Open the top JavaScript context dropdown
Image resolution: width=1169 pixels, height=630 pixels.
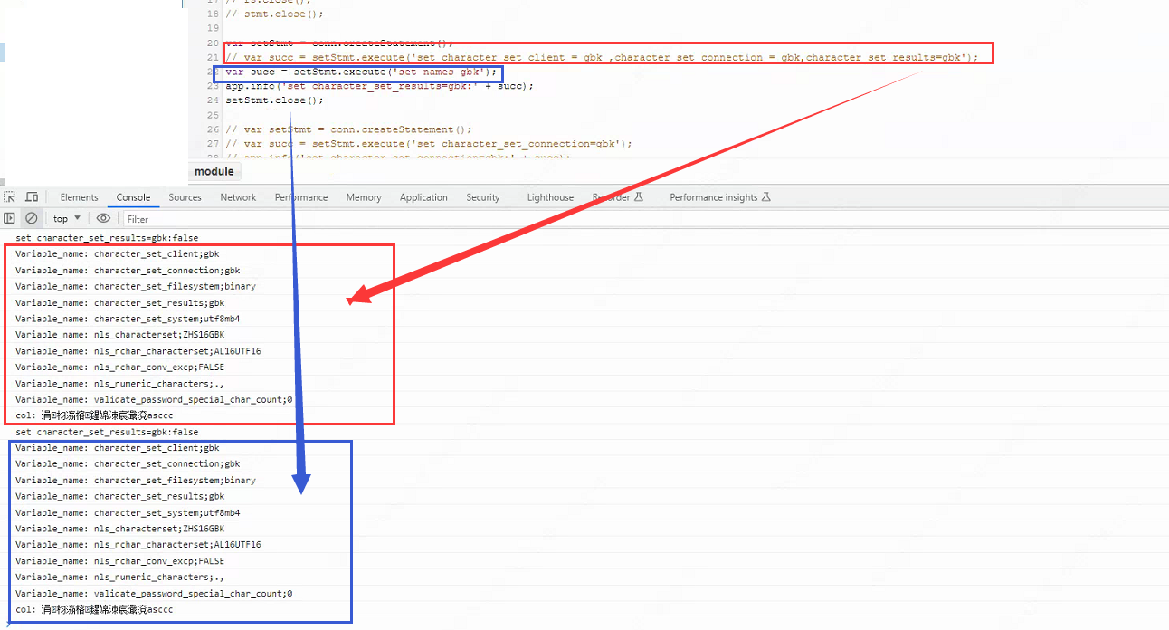pos(66,218)
